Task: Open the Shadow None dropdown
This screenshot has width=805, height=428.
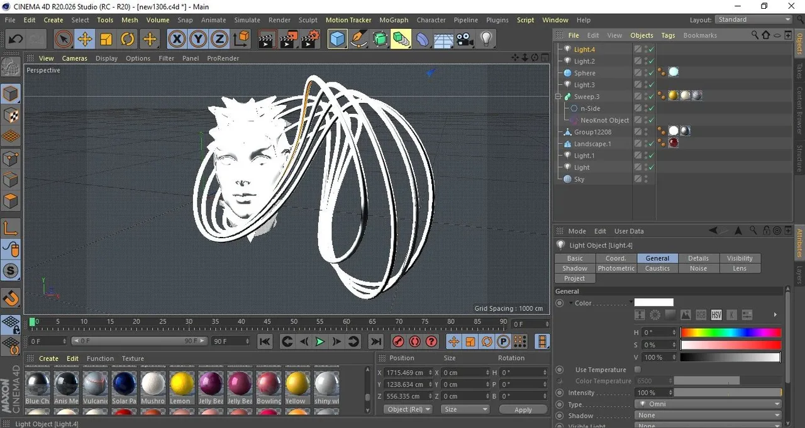Action: pyautogui.click(x=708, y=415)
